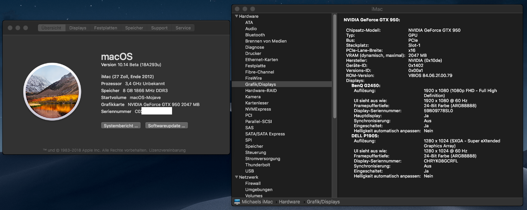Viewport: 527px width, 210px height.
Task: Click the Softwareupdate button
Action: coord(167,126)
